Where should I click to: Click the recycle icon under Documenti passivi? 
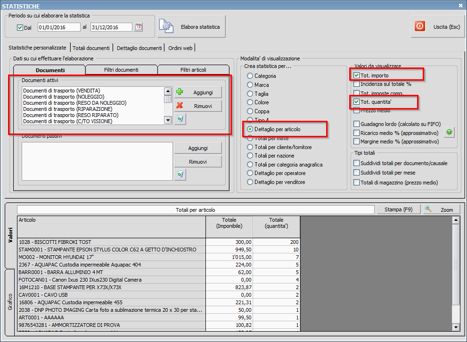180,175
